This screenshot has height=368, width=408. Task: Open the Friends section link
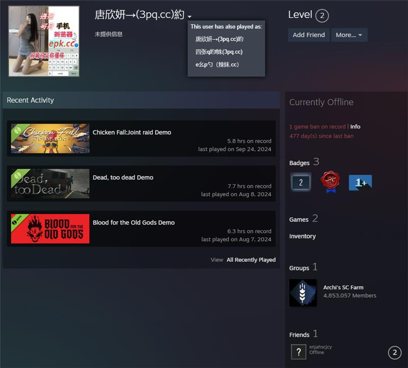(x=299, y=335)
